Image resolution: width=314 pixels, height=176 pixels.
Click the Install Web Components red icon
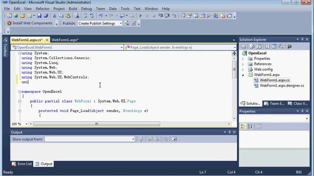pos(9,23)
